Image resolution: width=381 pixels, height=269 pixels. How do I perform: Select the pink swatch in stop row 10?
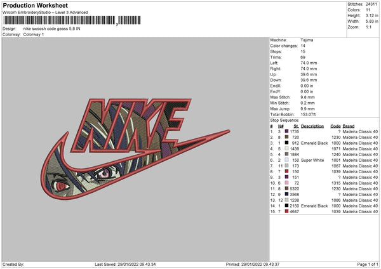pos(287,183)
